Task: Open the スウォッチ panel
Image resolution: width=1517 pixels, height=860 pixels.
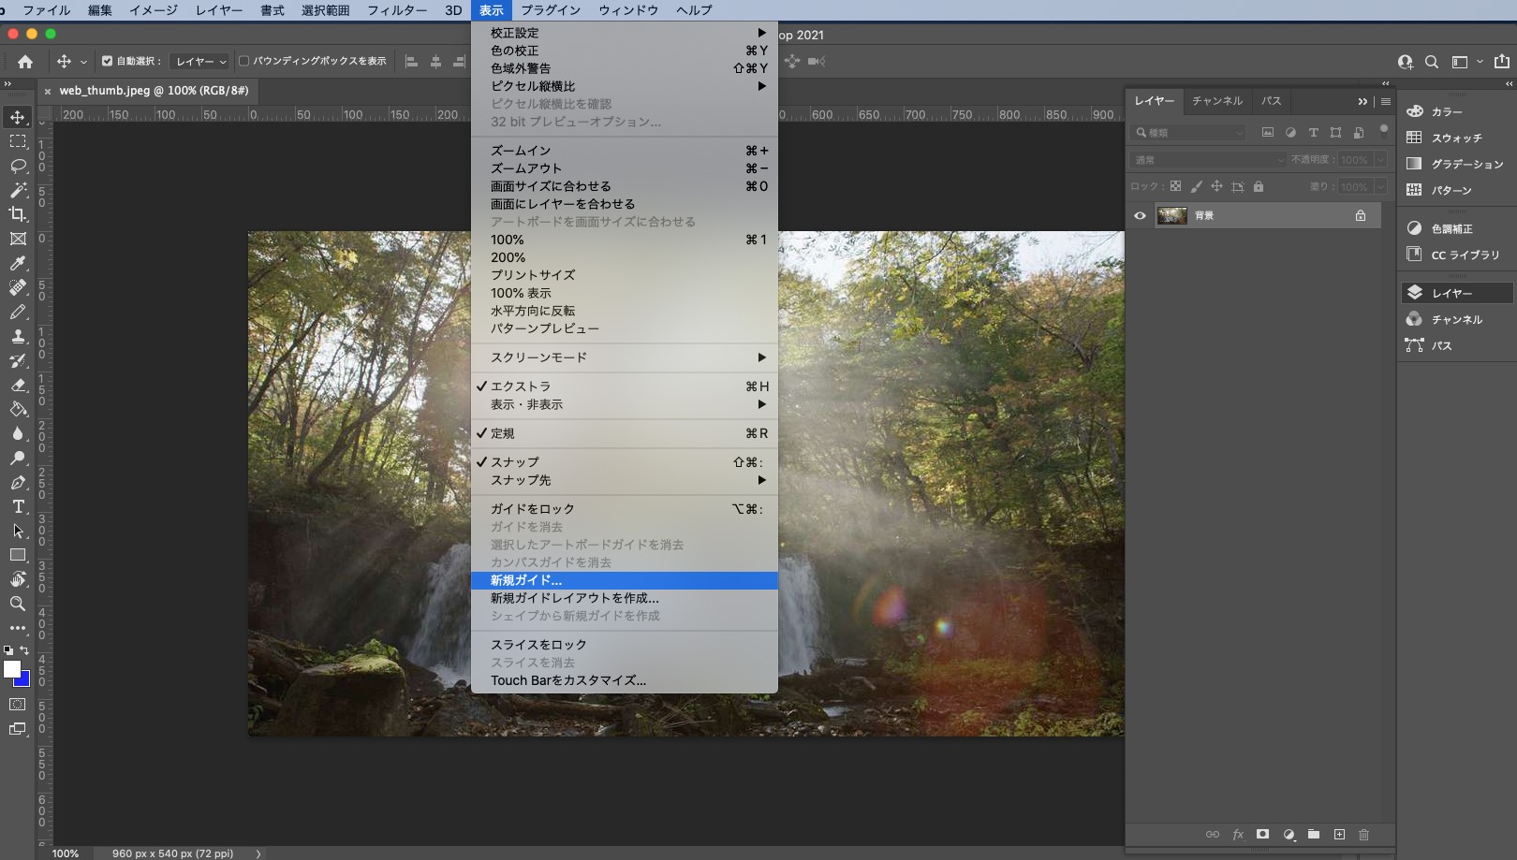Action: [1456, 138]
